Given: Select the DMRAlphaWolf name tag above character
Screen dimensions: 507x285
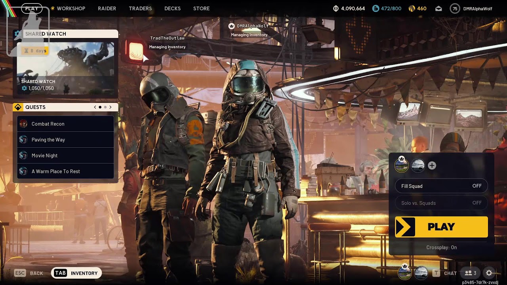Looking at the screenshot, I should [253, 26].
